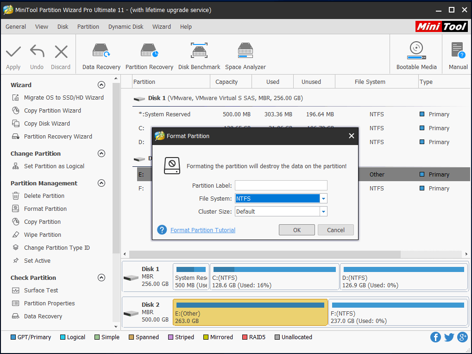Select Set Active in sidebar

pyautogui.click(x=31, y=260)
